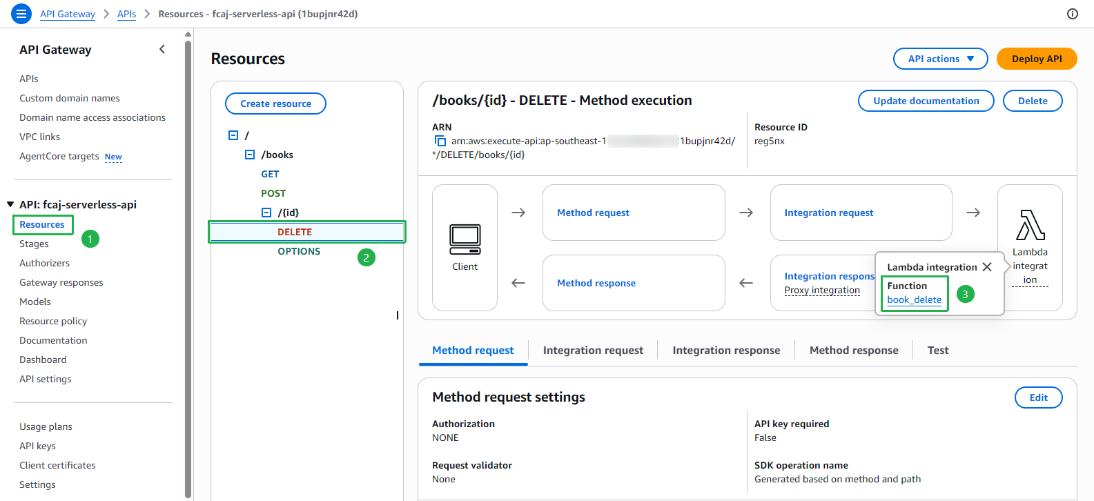Select the OPTIONS method under /{id}
The height and width of the screenshot is (501, 1094).
click(299, 251)
